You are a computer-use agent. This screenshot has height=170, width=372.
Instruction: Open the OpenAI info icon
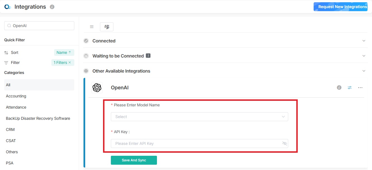tap(339, 88)
